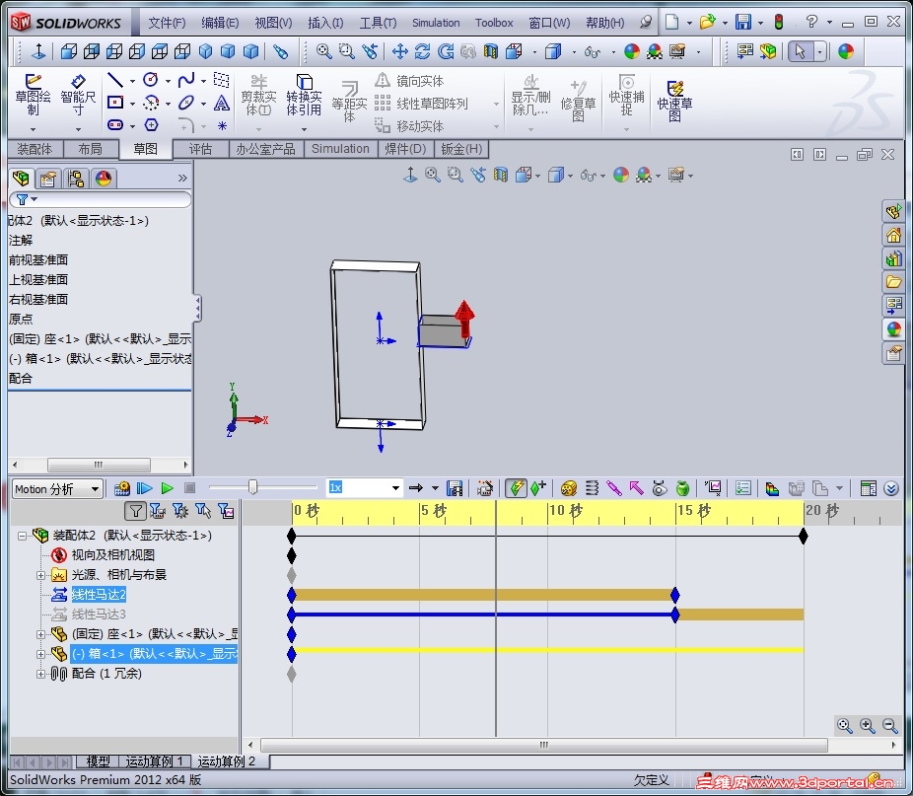
Task: Toggle the Filter Driving button
Action: click(x=179, y=511)
